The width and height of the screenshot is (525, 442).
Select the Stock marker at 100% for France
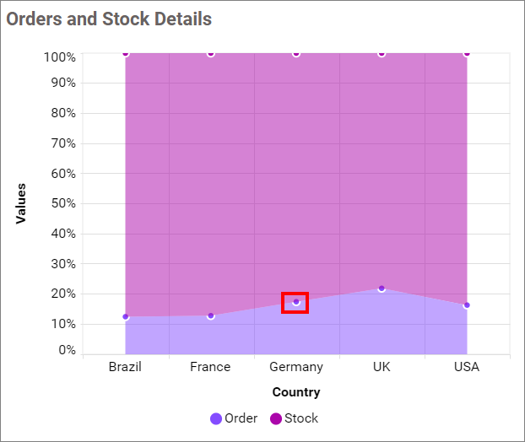click(211, 53)
